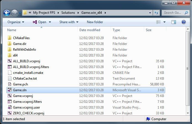Click scrollbar down arrow

pos(188,113)
